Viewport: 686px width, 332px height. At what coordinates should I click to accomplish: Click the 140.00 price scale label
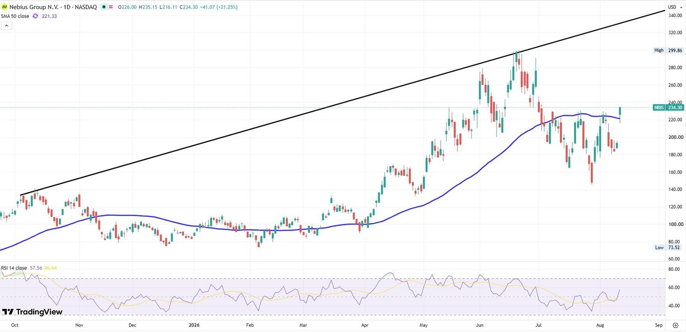675,189
